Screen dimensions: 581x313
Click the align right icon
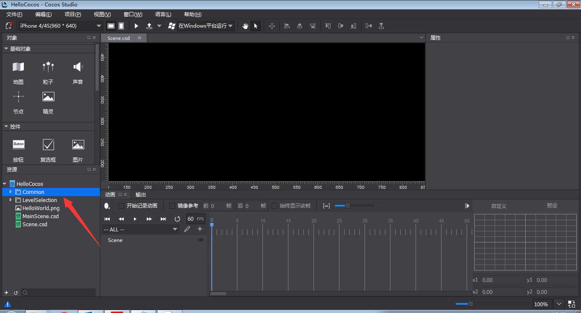click(313, 26)
